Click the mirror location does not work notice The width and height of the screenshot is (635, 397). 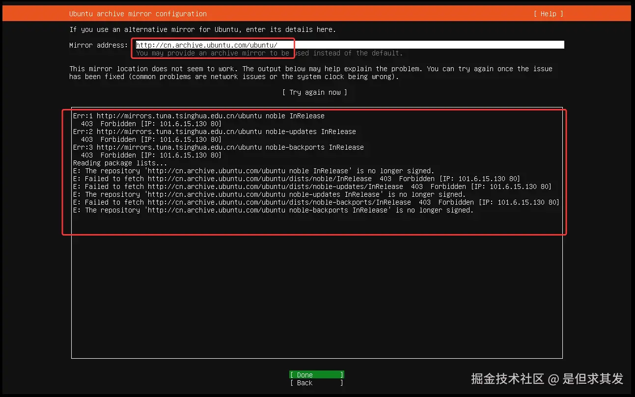[x=312, y=69]
